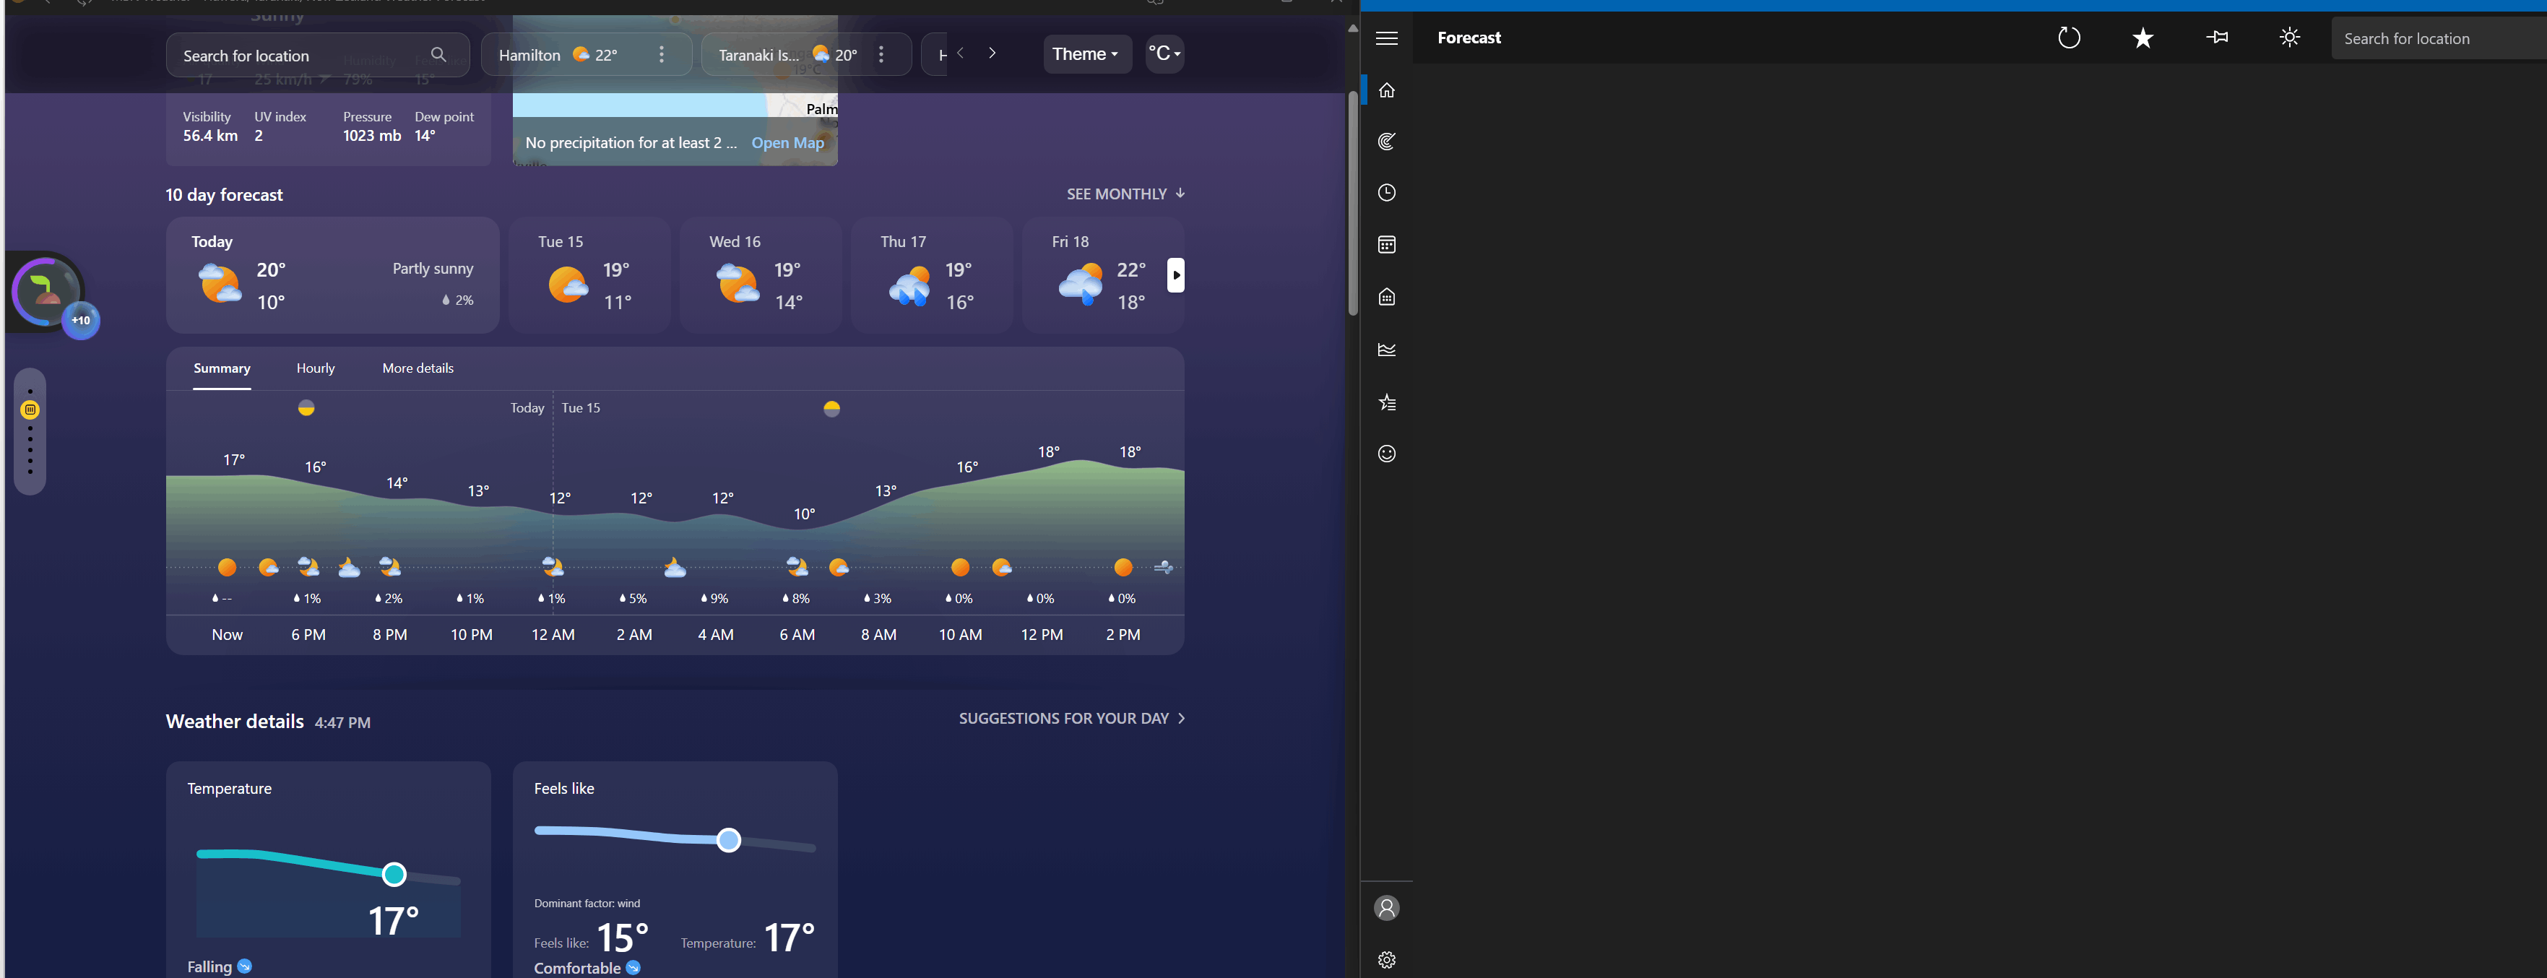The width and height of the screenshot is (2547, 978).
Task: Show next forecast days arrow
Action: tap(1175, 275)
